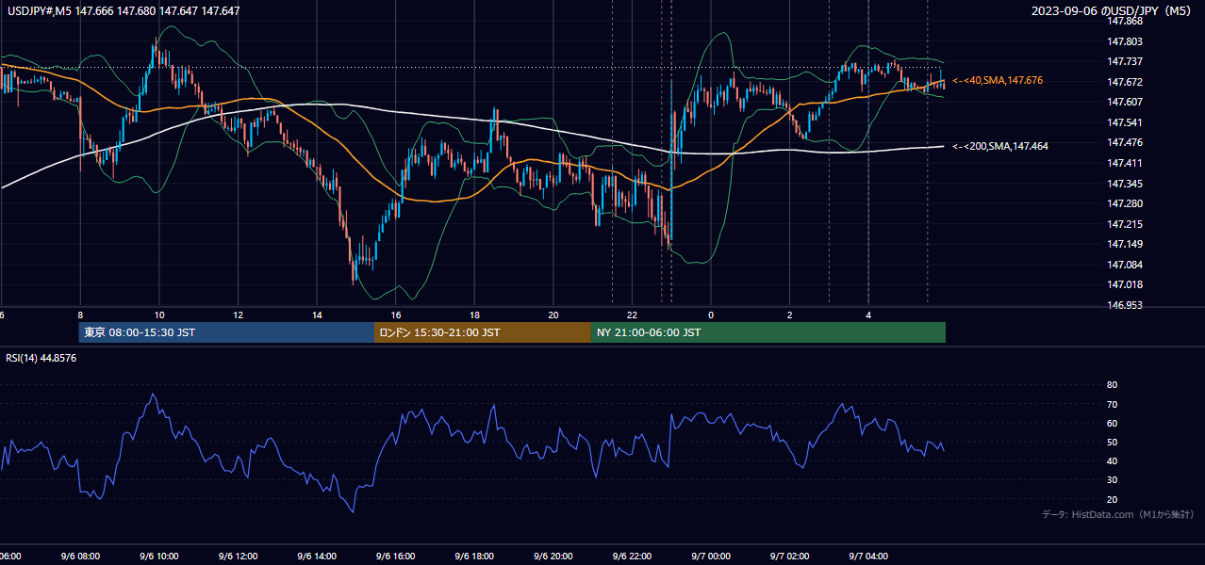Click RSI axis level 50
The image size is (1205, 565).
(1113, 442)
